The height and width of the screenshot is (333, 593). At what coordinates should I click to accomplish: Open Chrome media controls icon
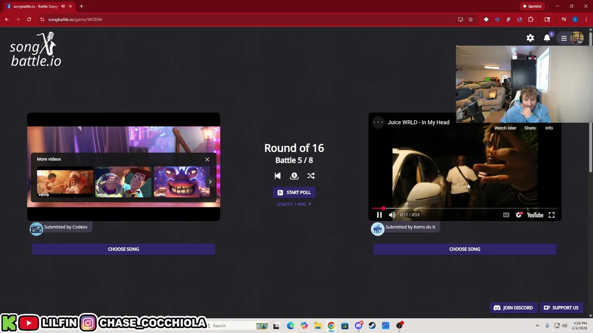(564, 19)
